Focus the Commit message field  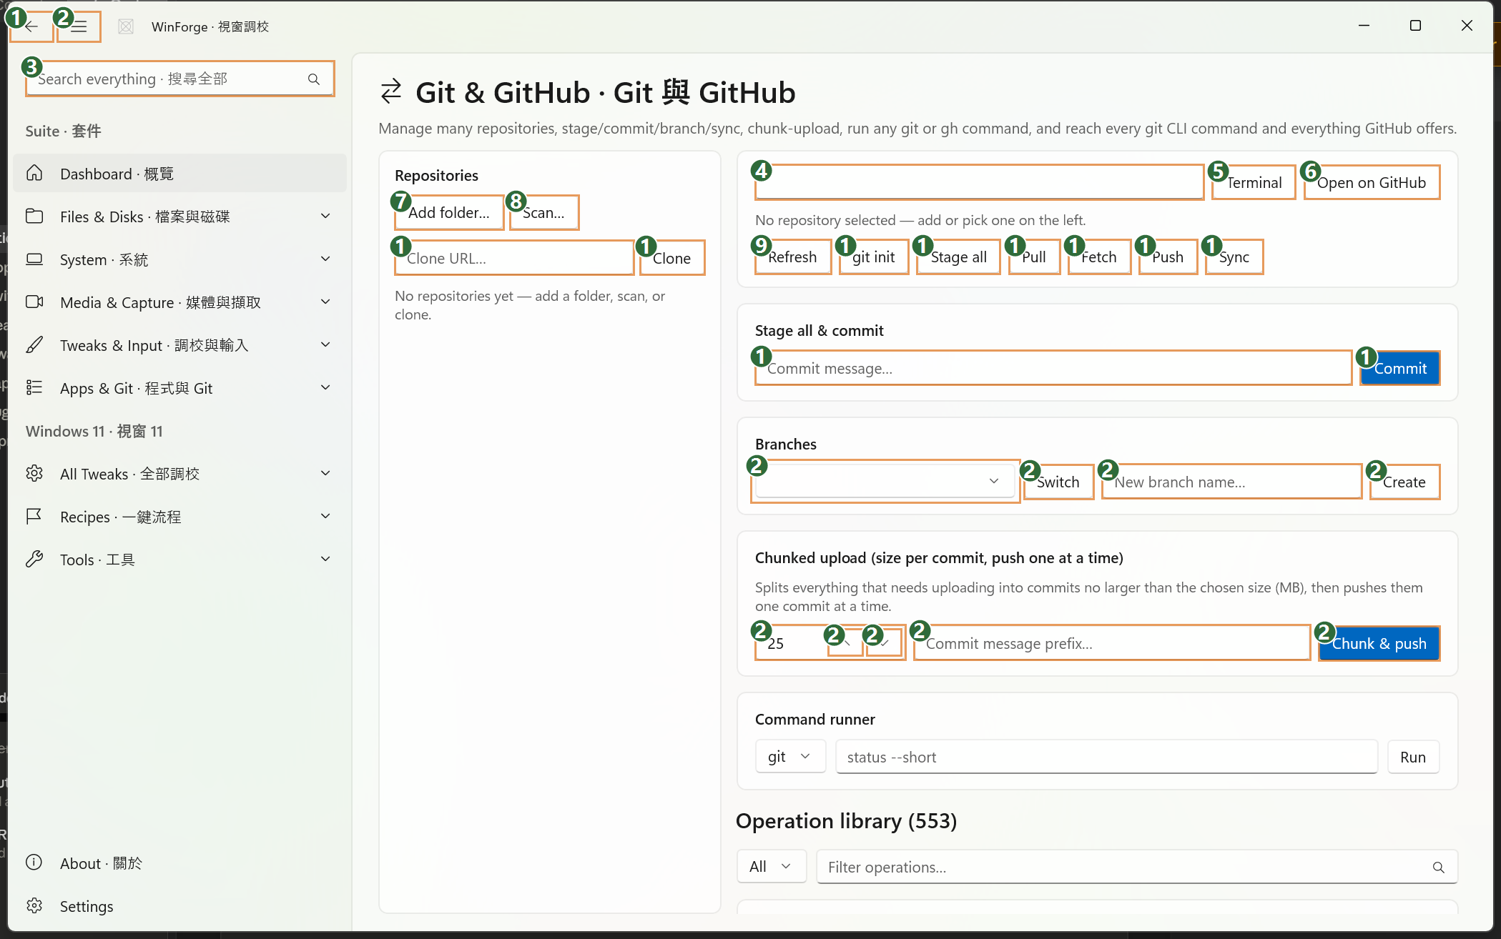coord(1053,368)
